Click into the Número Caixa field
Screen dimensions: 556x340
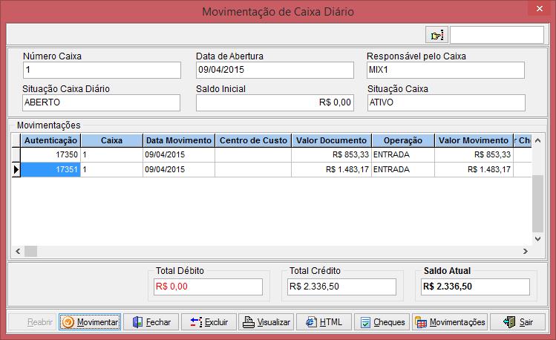[102, 70]
